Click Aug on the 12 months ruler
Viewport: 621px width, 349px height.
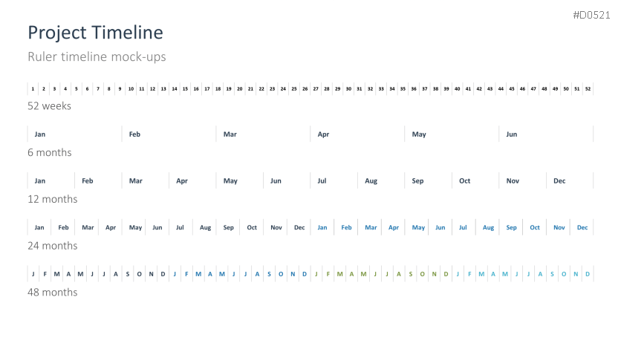tap(371, 181)
